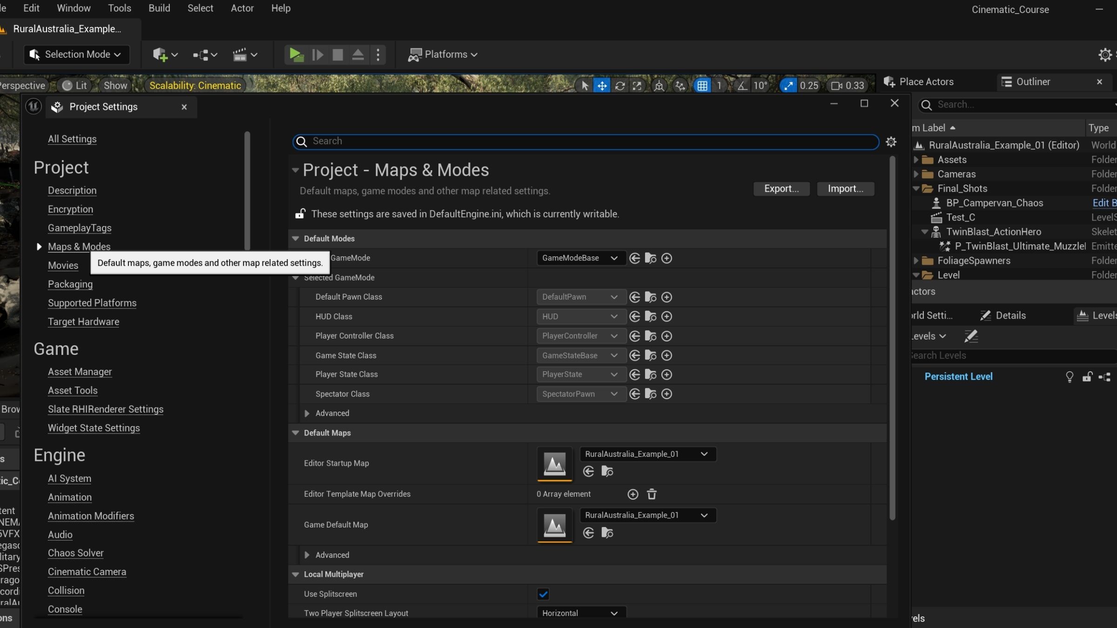1117x628 pixels.
Task: Create new Player Controller Class
Action: click(666, 336)
